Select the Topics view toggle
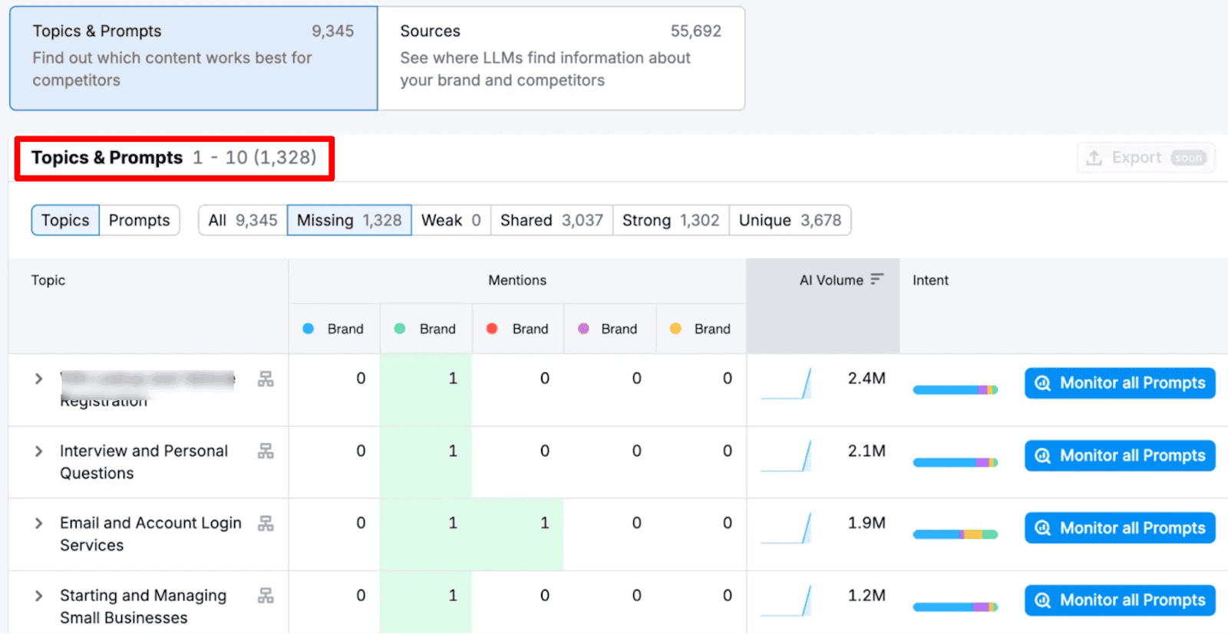 65,221
